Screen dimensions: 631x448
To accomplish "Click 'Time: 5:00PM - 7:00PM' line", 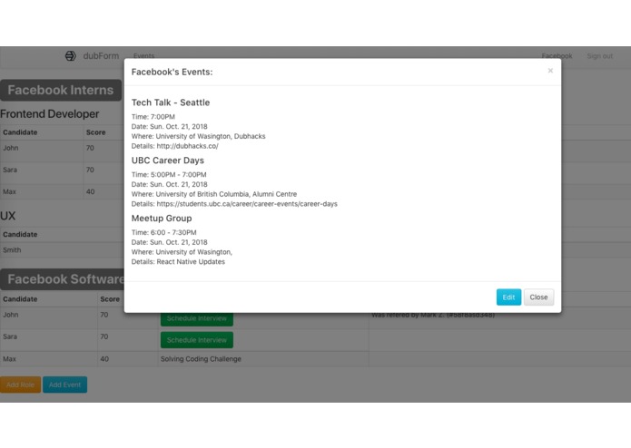I will [169, 175].
